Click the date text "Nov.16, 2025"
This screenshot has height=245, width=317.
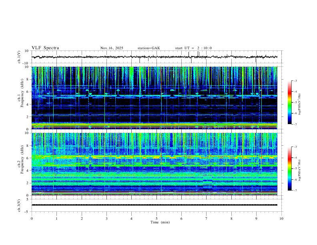112,48
